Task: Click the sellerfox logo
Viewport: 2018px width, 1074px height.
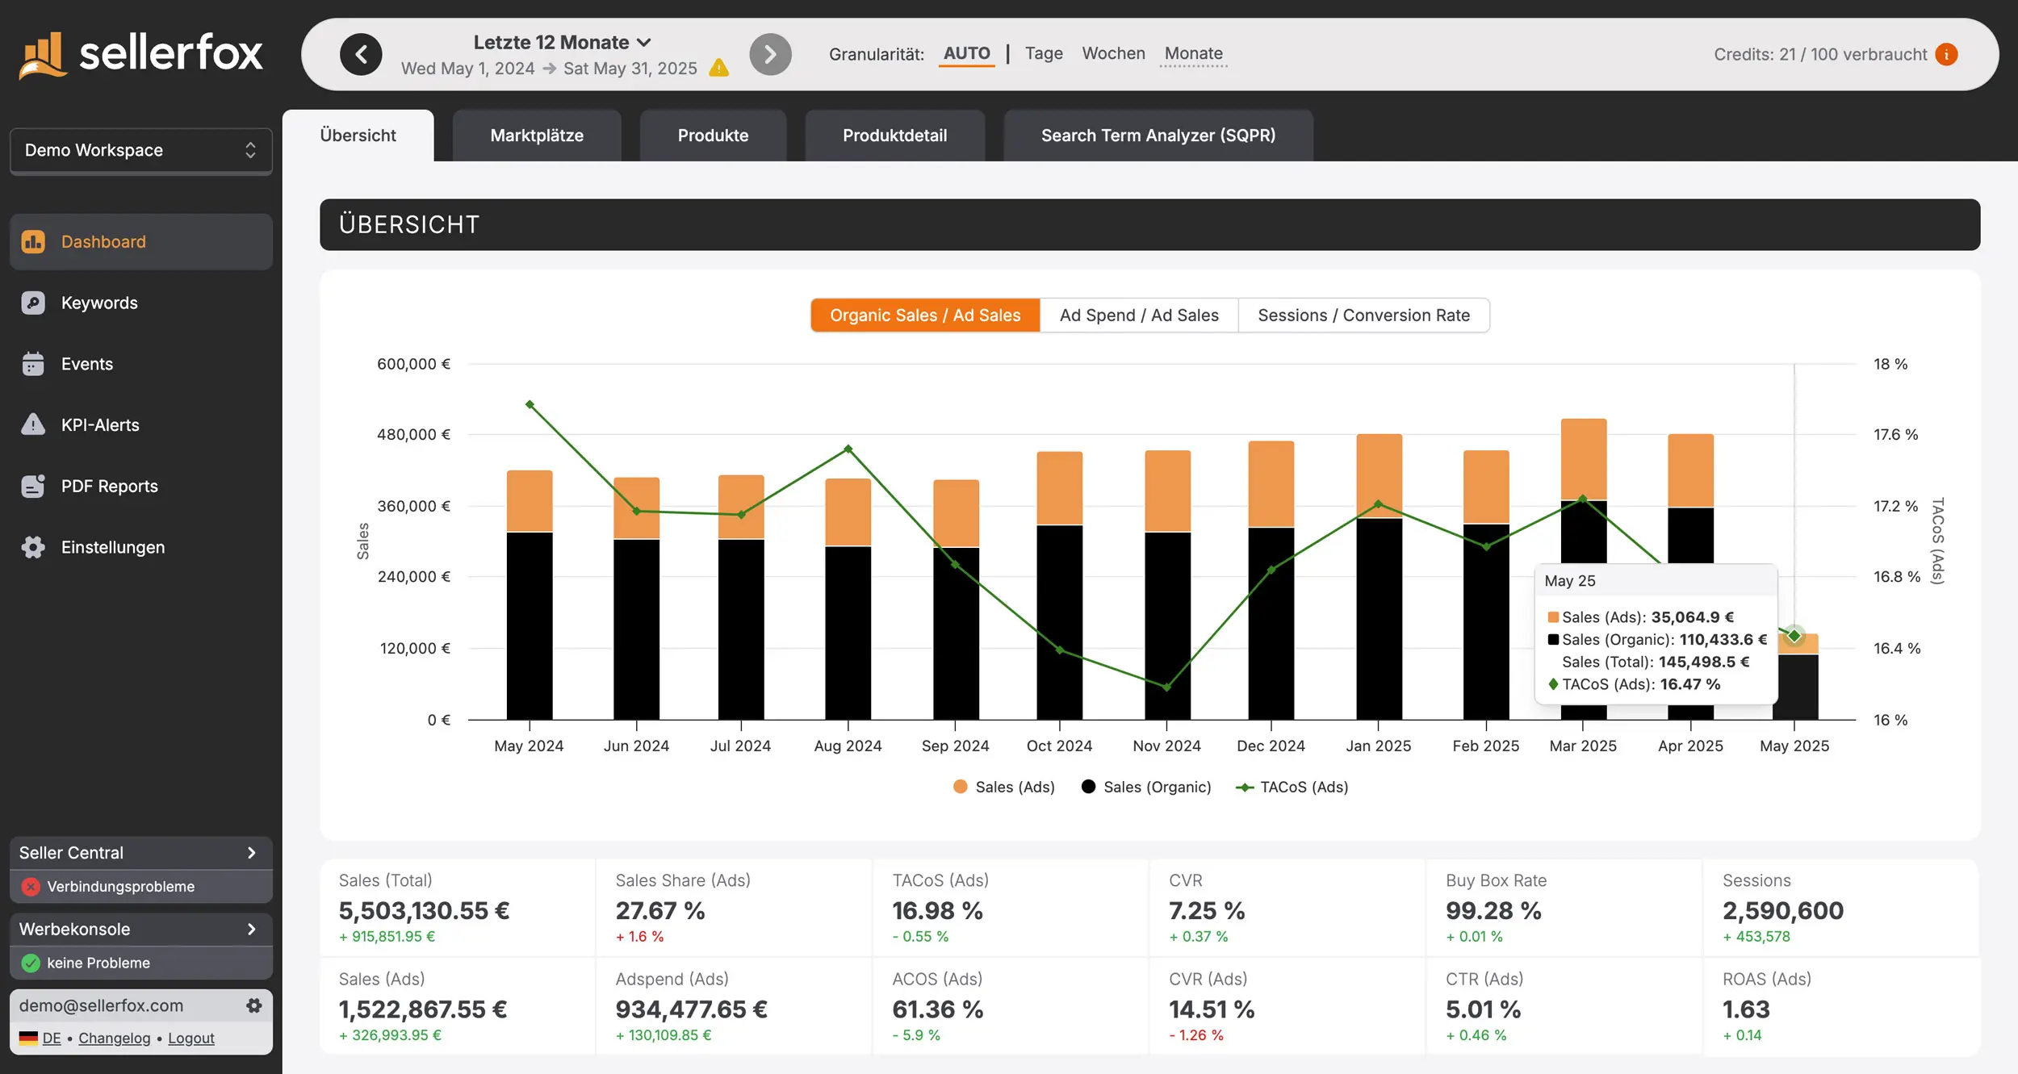Action: 140,54
